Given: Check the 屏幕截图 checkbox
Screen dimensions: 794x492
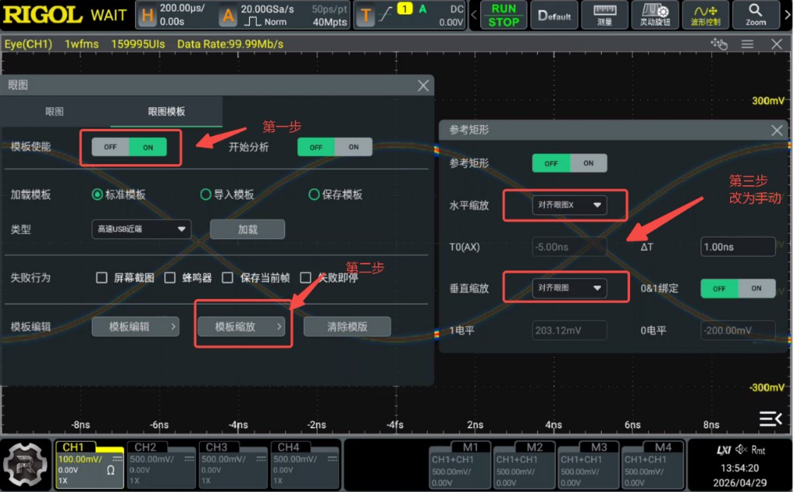Looking at the screenshot, I should (102, 277).
